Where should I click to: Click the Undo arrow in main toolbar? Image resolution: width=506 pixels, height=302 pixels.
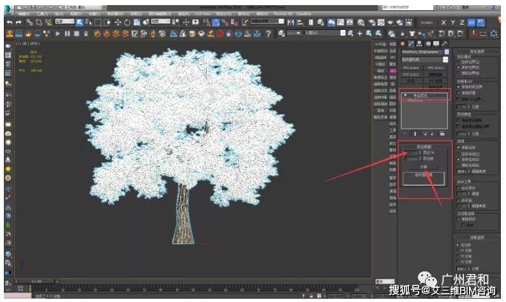(x=10, y=22)
